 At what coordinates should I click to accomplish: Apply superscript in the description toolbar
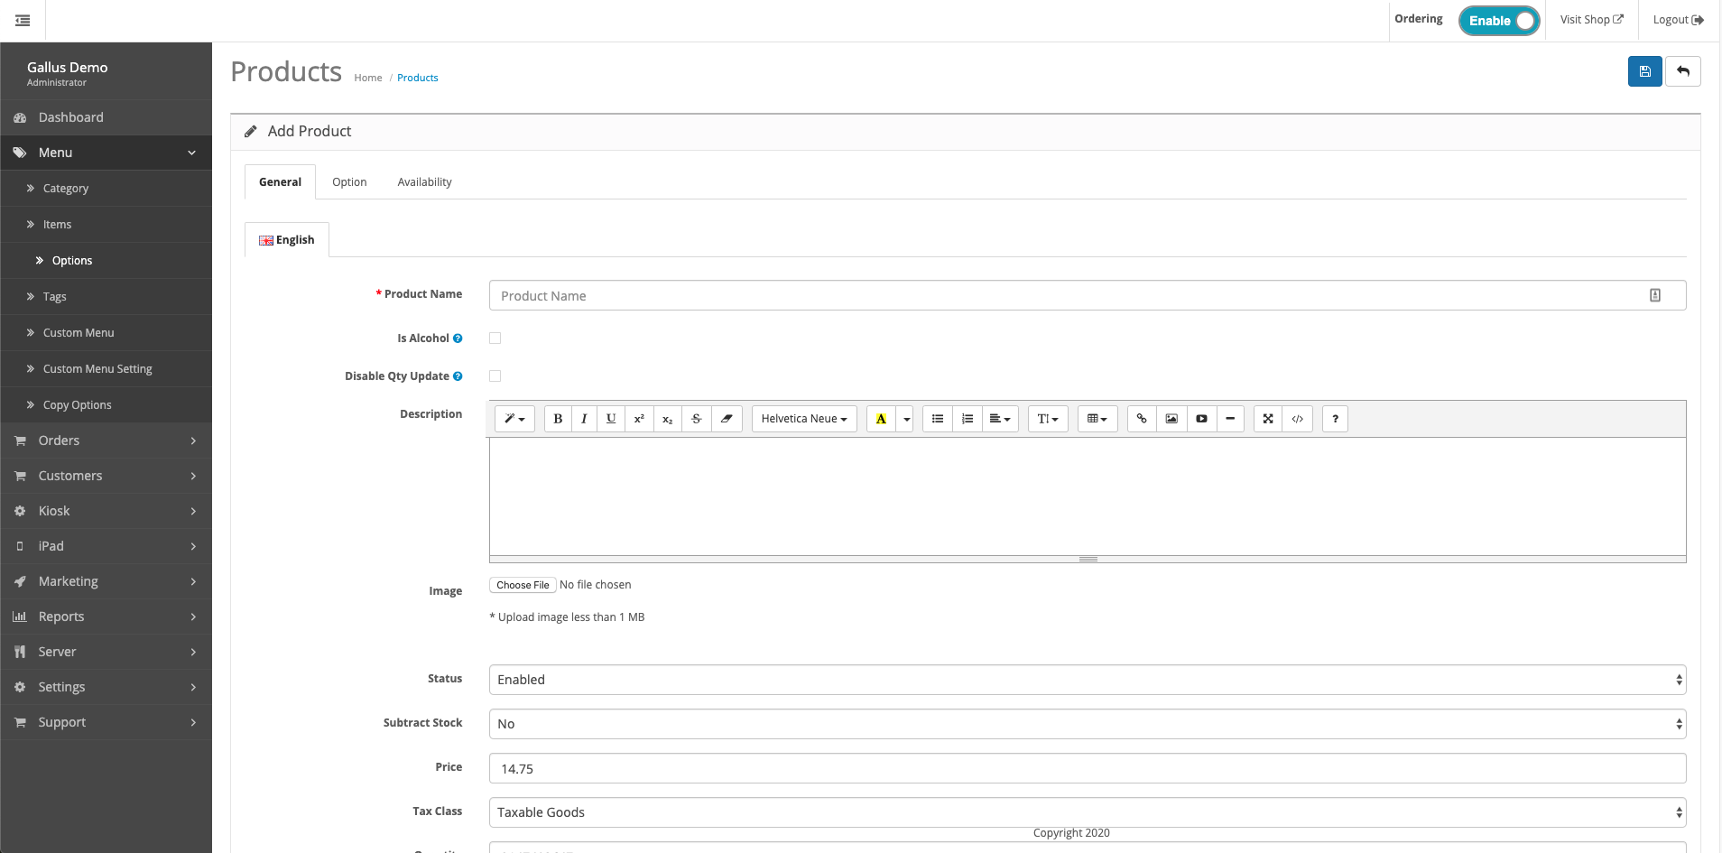click(639, 419)
